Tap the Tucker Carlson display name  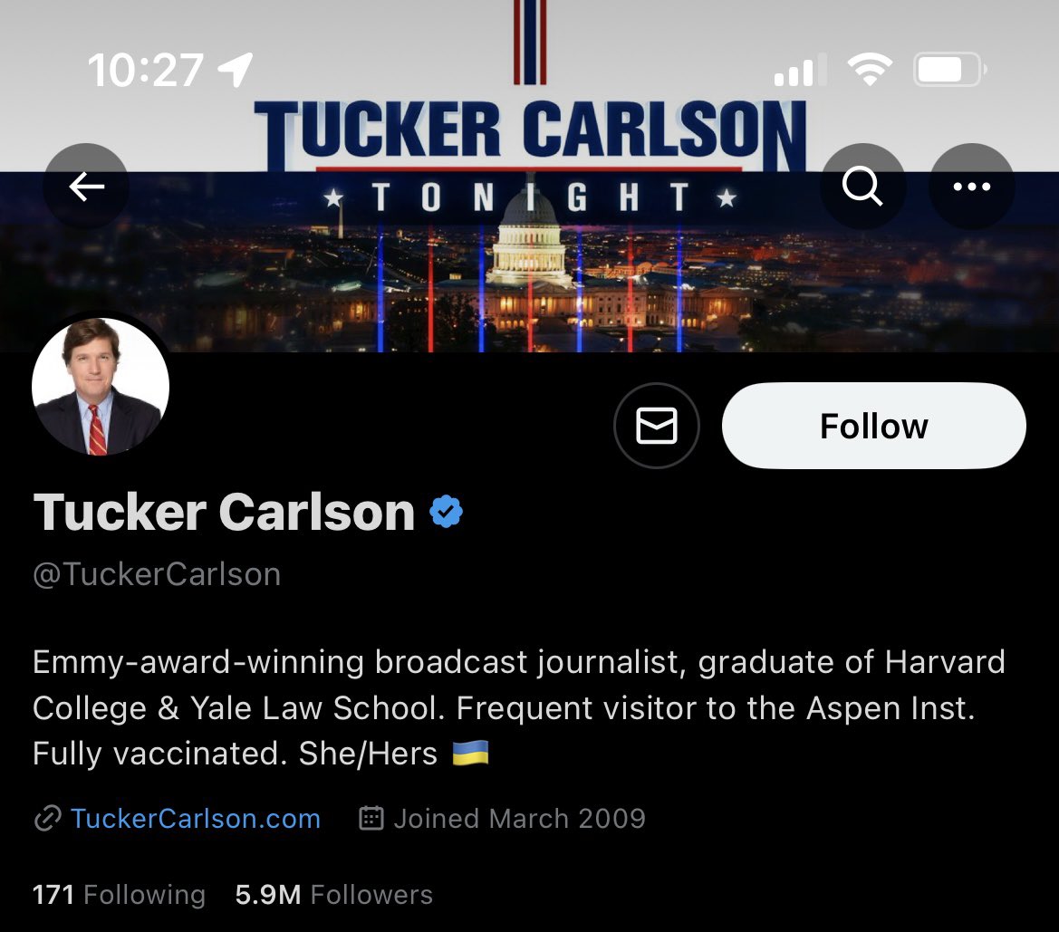(224, 511)
